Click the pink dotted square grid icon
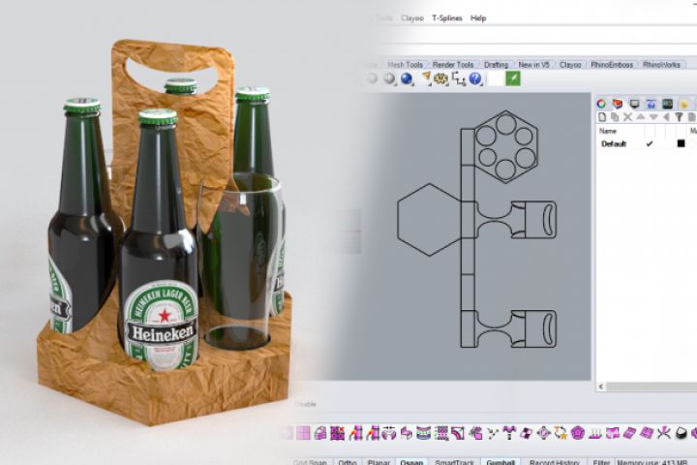Screen dimensions: 697x465 441,432
